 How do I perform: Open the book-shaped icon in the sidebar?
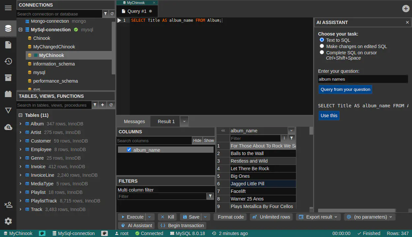click(8, 94)
